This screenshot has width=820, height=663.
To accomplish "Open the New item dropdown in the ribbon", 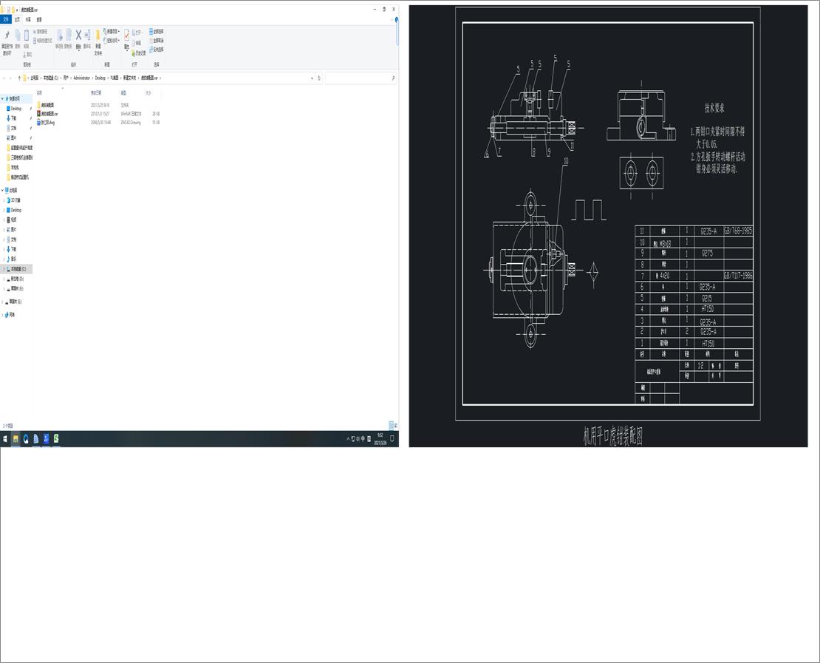I will (112, 31).
